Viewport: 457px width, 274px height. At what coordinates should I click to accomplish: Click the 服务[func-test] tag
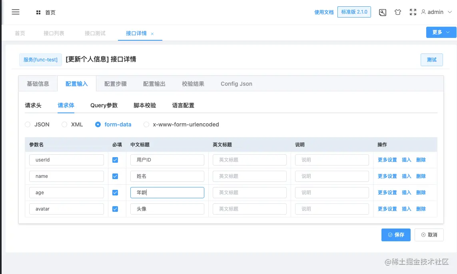(40, 60)
